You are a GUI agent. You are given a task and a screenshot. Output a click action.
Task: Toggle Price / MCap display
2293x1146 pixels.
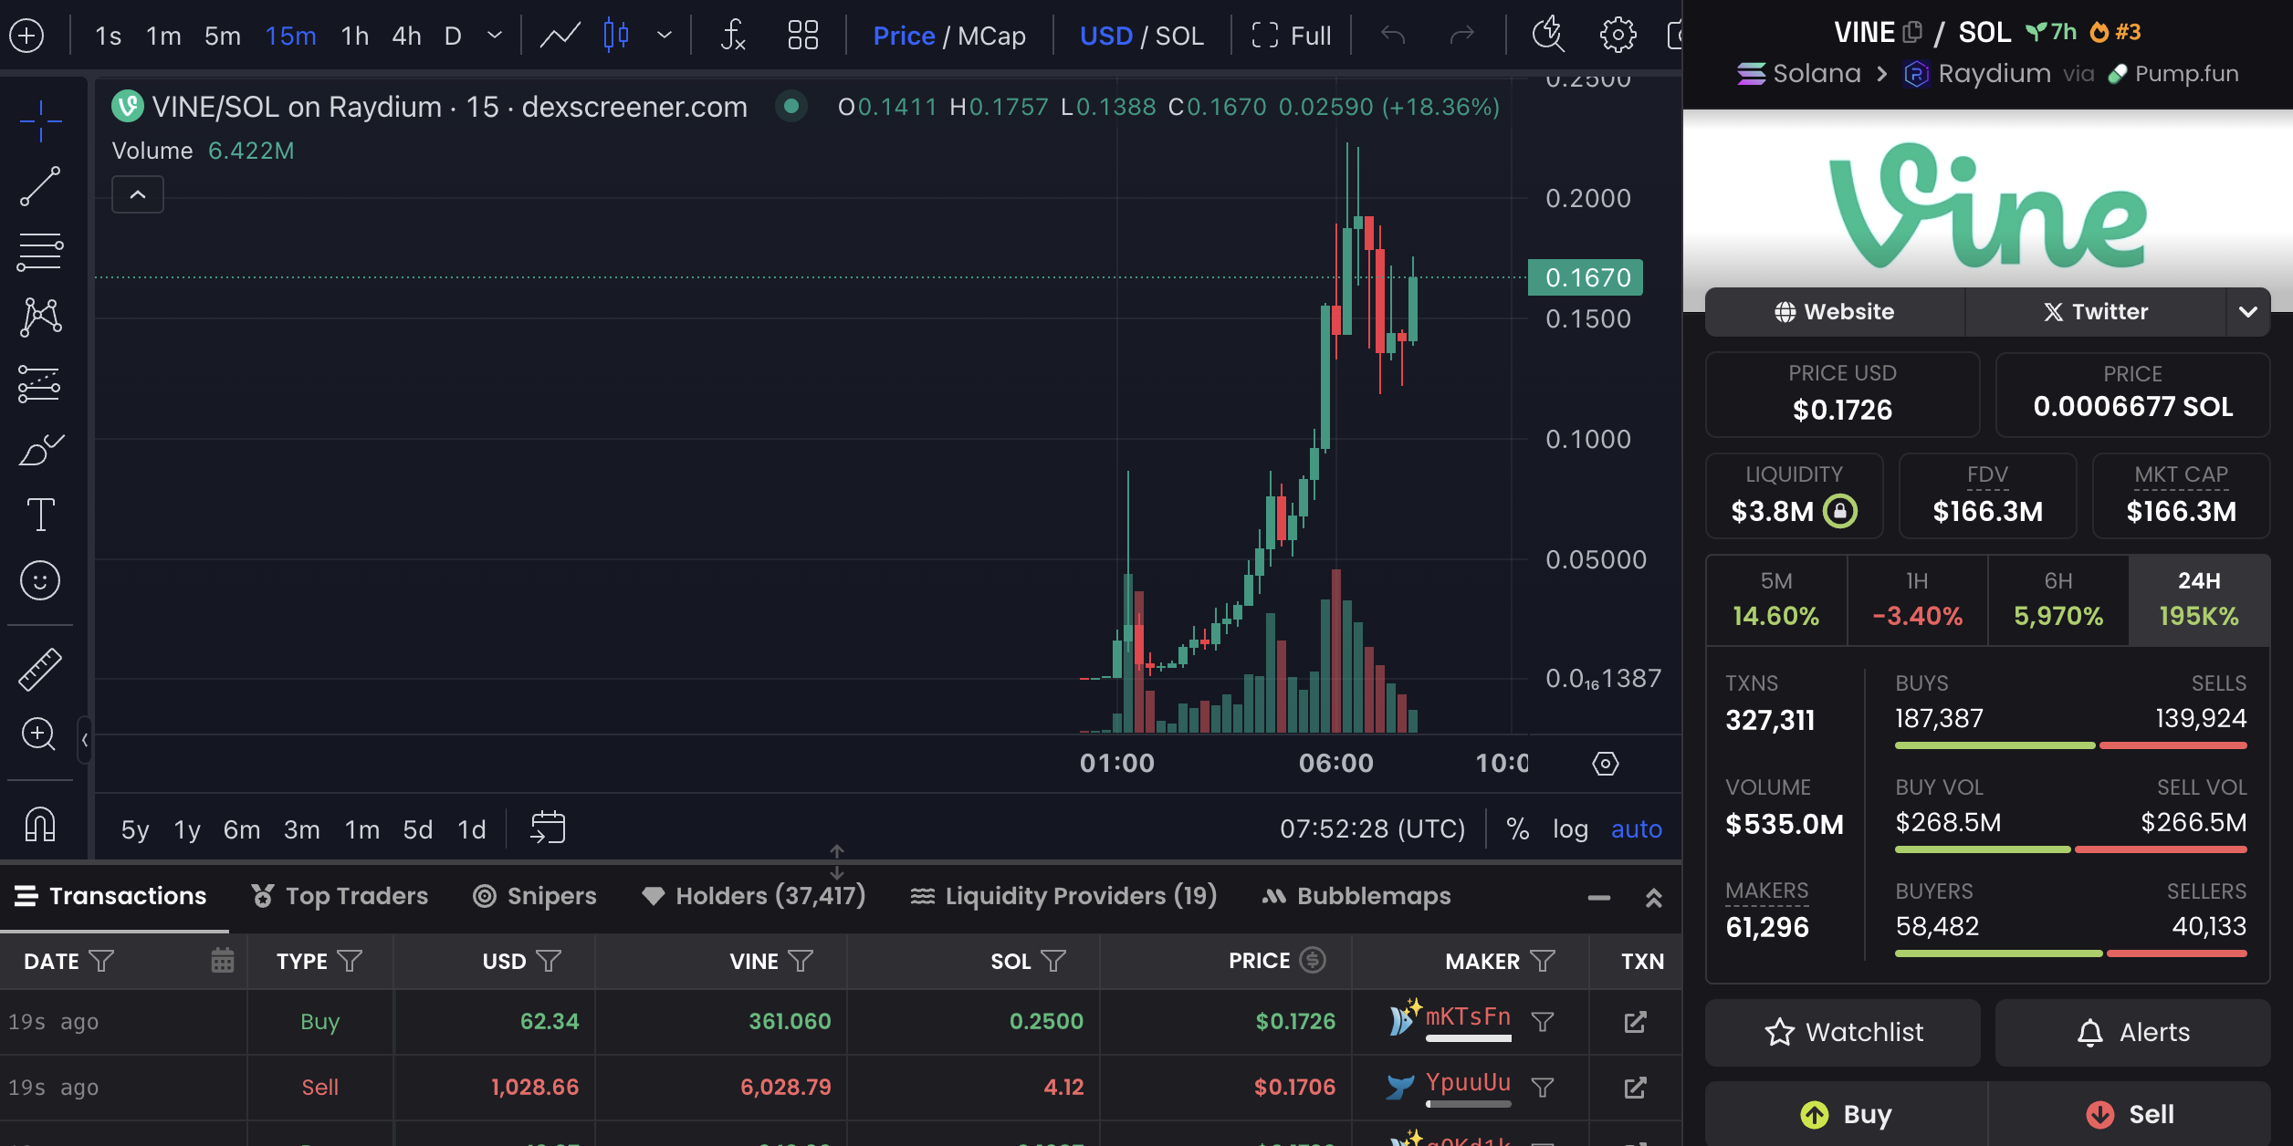[949, 36]
